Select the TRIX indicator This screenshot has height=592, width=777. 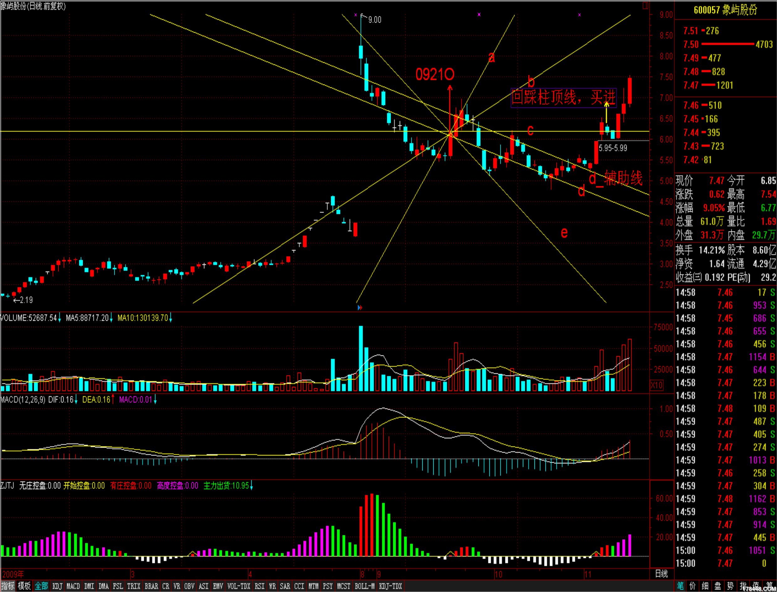134,586
